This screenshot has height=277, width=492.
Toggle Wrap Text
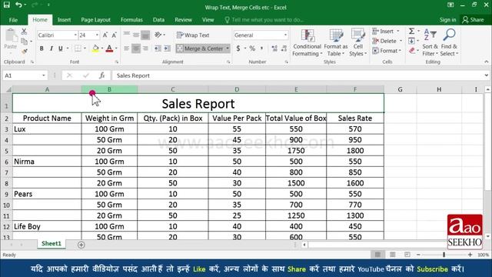[193, 35]
